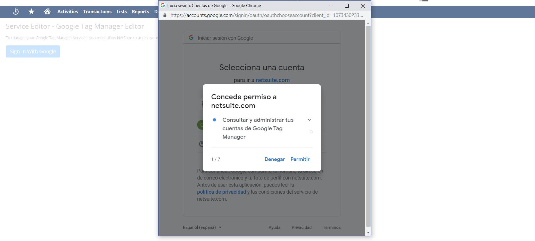Click the popup vertical scrollbar thumb
Screen dimensions: 535x241
[368, 126]
